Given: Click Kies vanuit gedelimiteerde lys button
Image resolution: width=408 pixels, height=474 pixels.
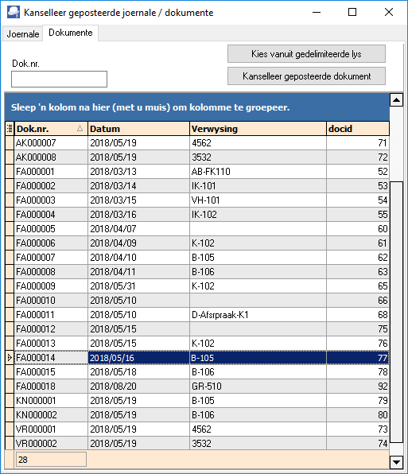Looking at the screenshot, I should tap(306, 54).
